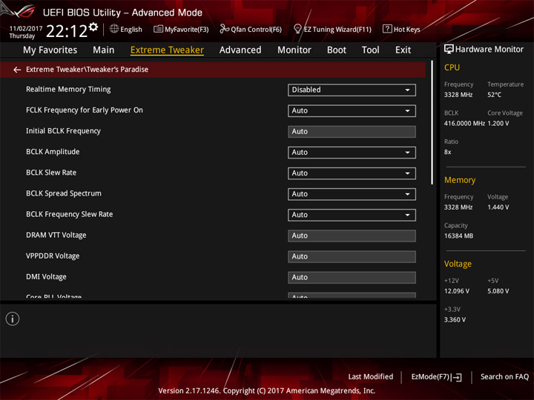Click the DRAM VTT Voltage field
Screen dimensions: 534x400
352,236
